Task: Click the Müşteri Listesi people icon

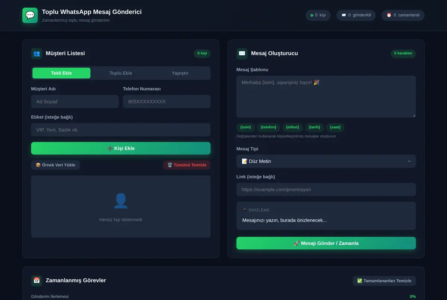Action: click(x=37, y=53)
